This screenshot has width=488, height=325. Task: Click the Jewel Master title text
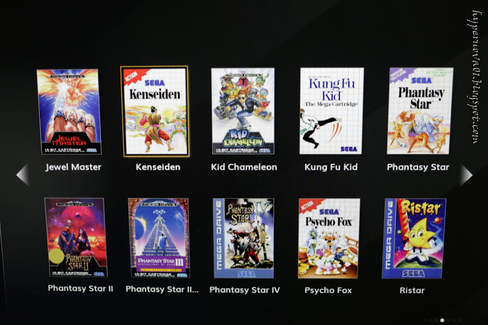[x=73, y=167]
